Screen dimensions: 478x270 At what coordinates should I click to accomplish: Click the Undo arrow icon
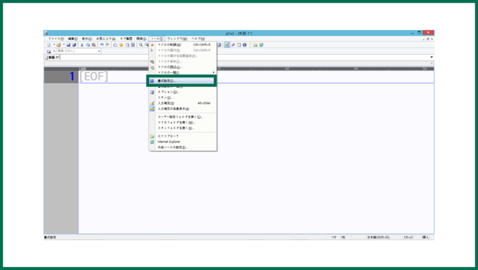[x=102, y=45]
